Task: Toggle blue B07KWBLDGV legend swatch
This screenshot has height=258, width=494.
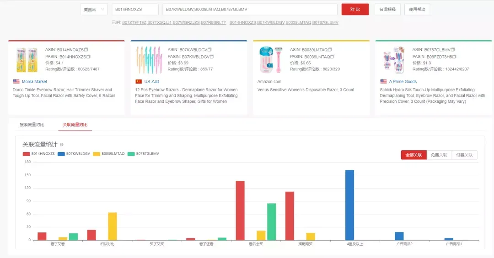Action: pyautogui.click(x=61, y=154)
